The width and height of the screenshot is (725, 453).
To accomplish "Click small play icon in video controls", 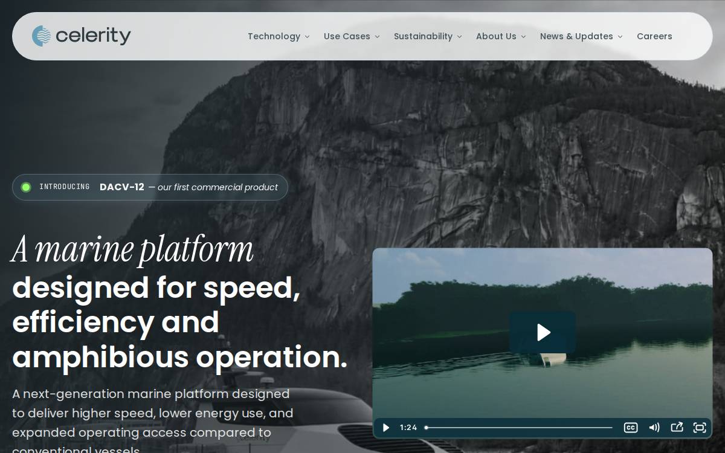I will pos(385,428).
